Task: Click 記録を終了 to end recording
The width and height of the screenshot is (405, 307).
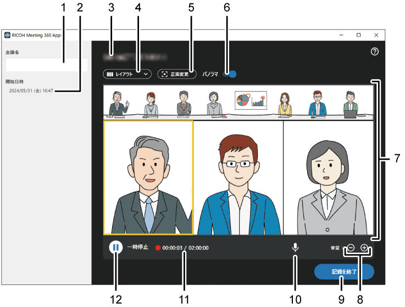Action: pyautogui.click(x=344, y=272)
